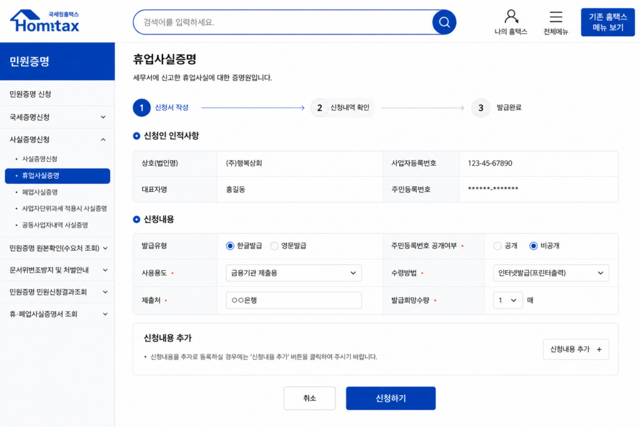This screenshot has width=640, height=427.
Task: Click 신청인 인적사항 section heading
Action: pyautogui.click(x=171, y=136)
